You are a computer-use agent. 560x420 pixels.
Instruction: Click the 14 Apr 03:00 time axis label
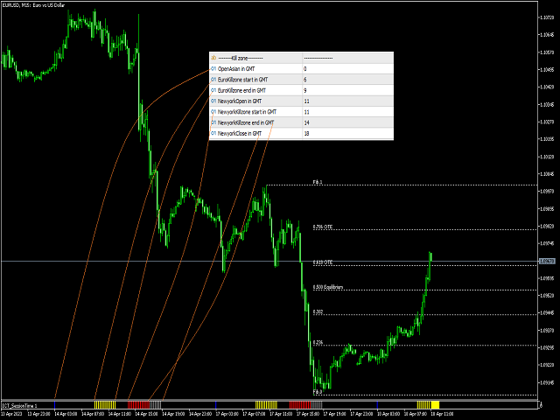pos(66,414)
